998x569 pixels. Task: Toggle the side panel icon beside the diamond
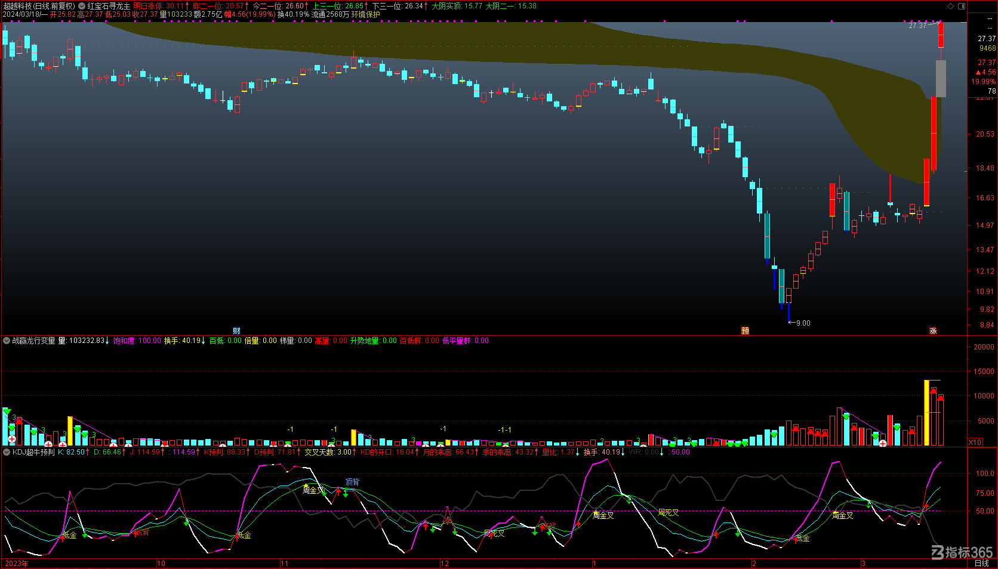962,6
